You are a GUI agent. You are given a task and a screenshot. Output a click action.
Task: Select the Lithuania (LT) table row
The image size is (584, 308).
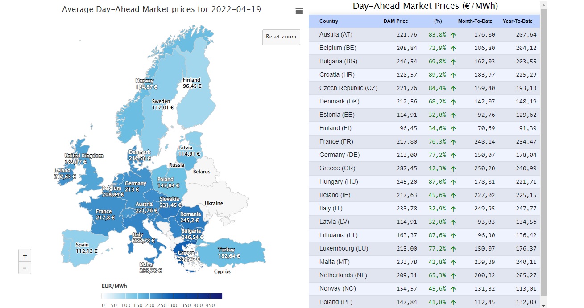(x=424, y=235)
